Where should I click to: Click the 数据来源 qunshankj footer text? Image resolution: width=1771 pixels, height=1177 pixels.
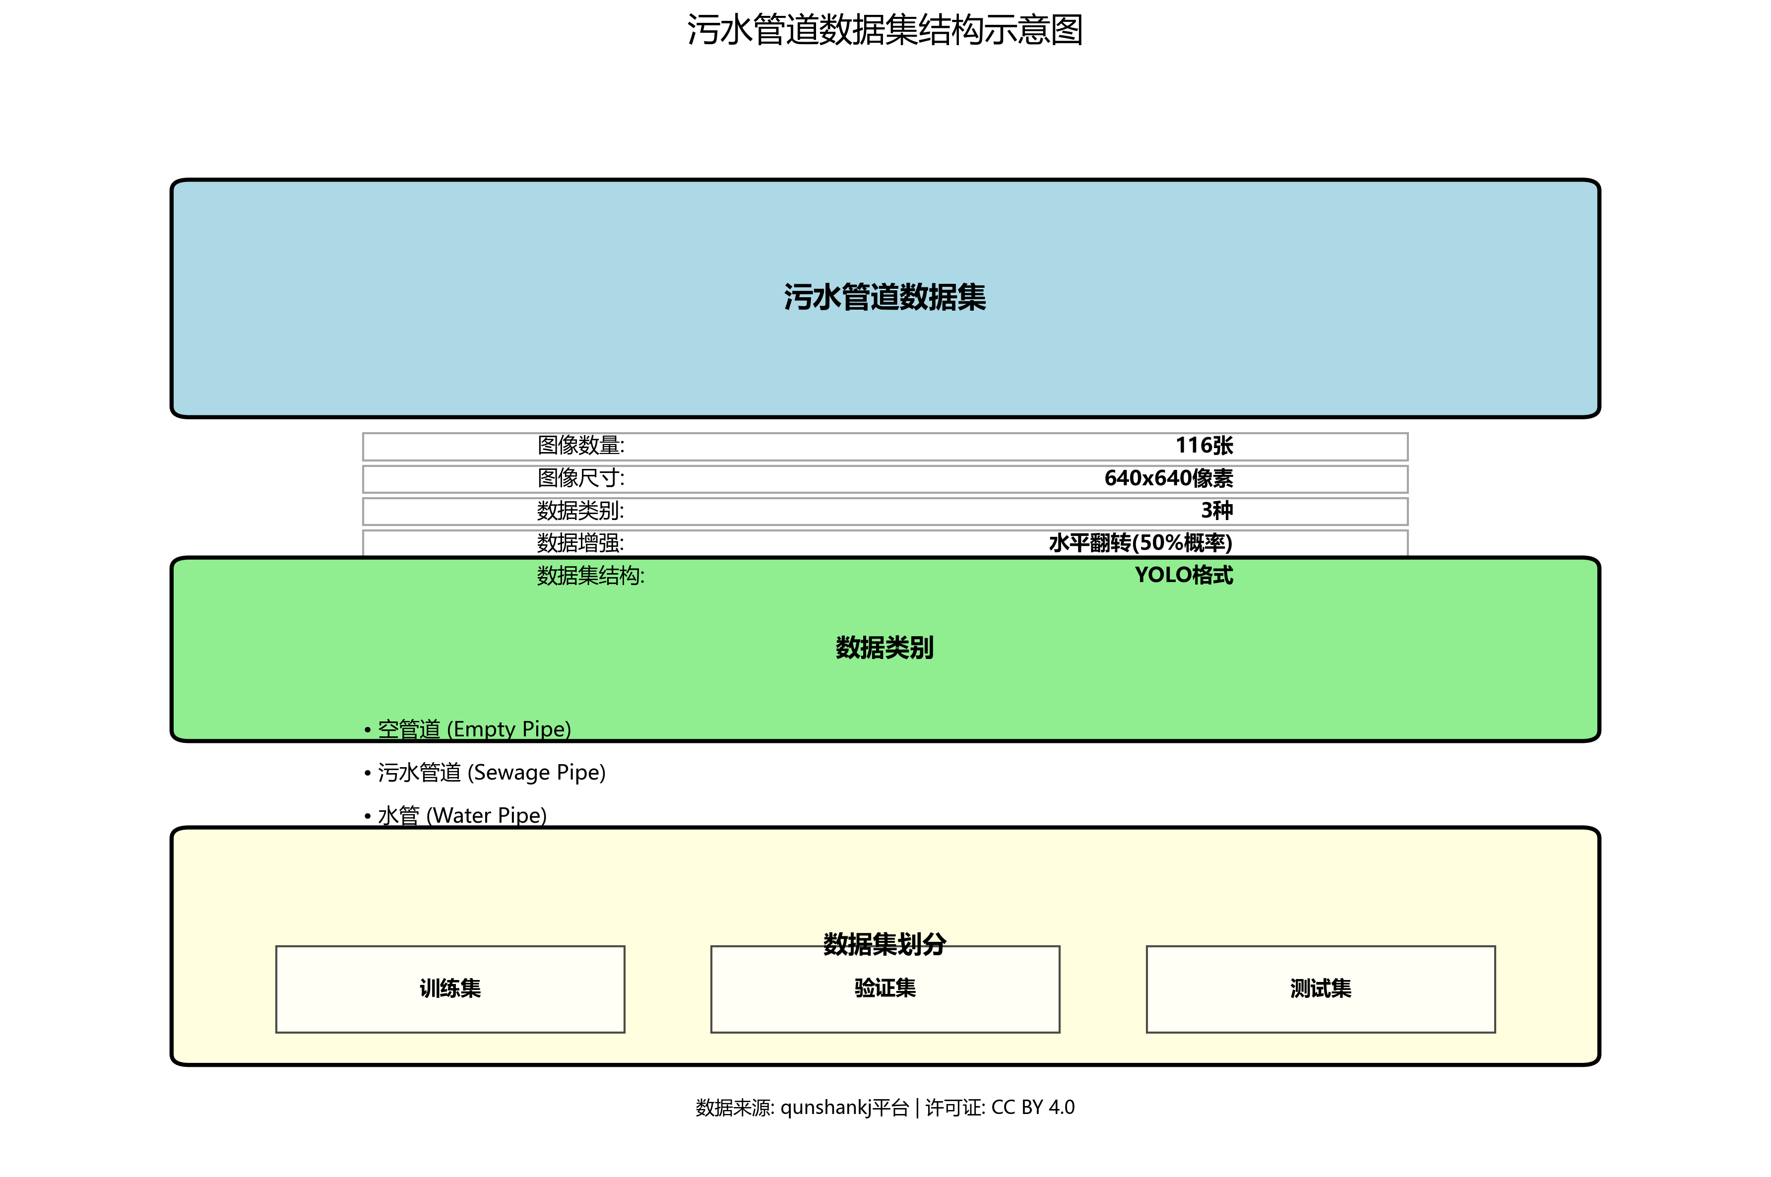(885, 1107)
